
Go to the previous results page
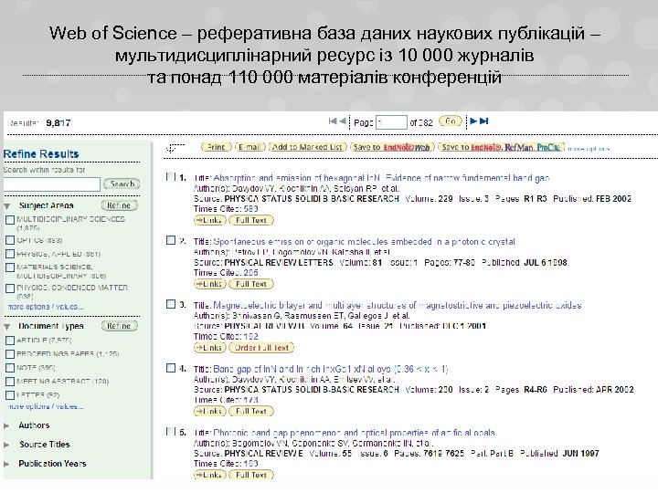(x=343, y=121)
